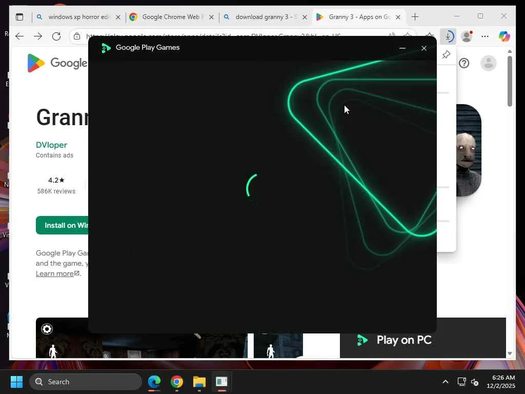Open Google Play account avatar
525x394 pixels.
[x=489, y=63]
